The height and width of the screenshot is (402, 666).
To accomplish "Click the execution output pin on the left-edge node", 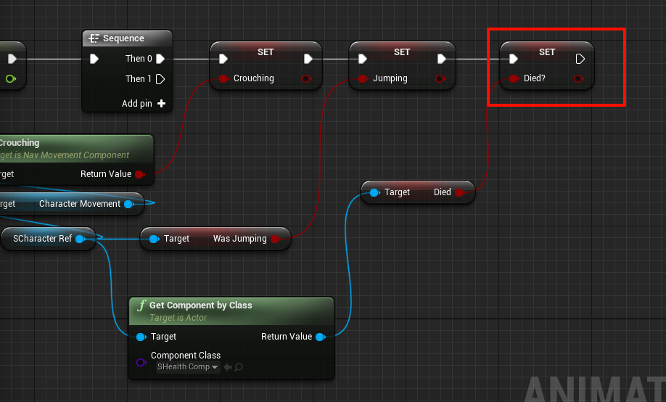I will coord(12,59).
